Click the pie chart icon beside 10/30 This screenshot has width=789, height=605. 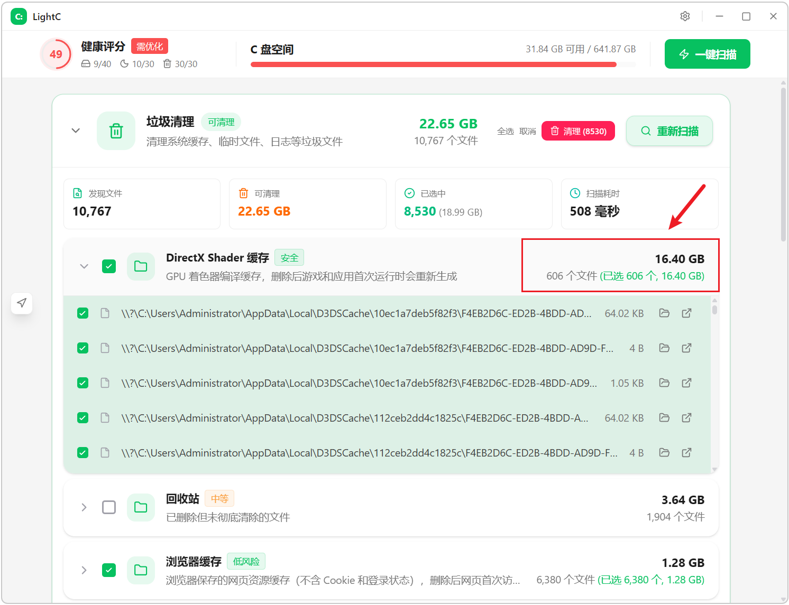point(124,64)
